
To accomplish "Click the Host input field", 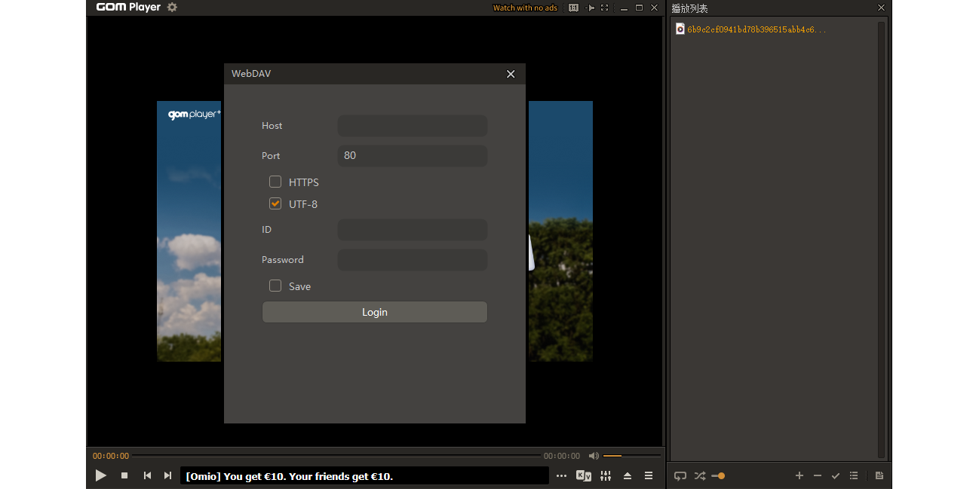I will tap(413, 126).
